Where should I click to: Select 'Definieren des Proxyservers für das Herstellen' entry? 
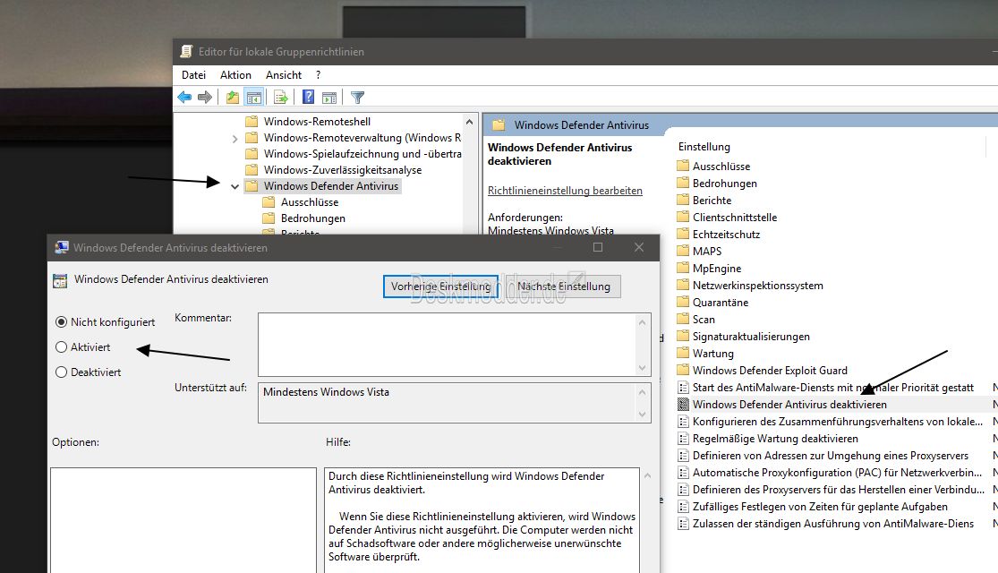click(839, 490)
